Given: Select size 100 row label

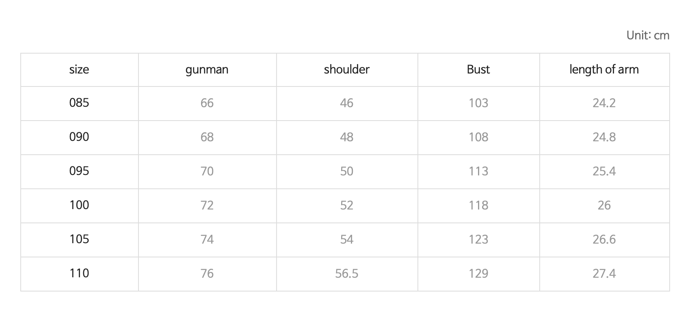Looking at the screenshot, I should [79, 205].
